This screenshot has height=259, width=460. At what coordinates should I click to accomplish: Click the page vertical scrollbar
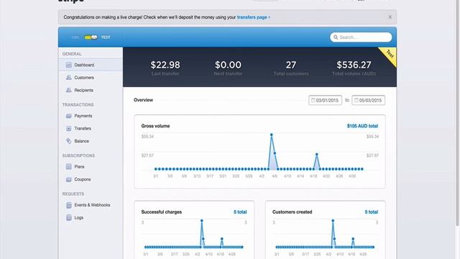[457, 113]
